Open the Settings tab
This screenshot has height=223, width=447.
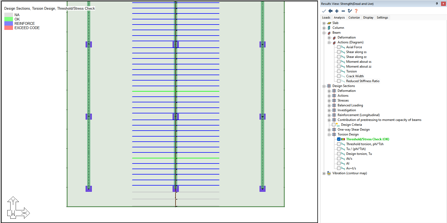382,18
